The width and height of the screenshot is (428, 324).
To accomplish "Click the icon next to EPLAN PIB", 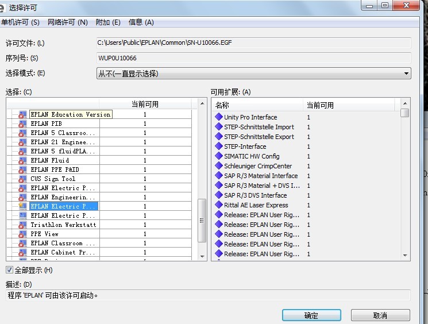I will (22, 124).
